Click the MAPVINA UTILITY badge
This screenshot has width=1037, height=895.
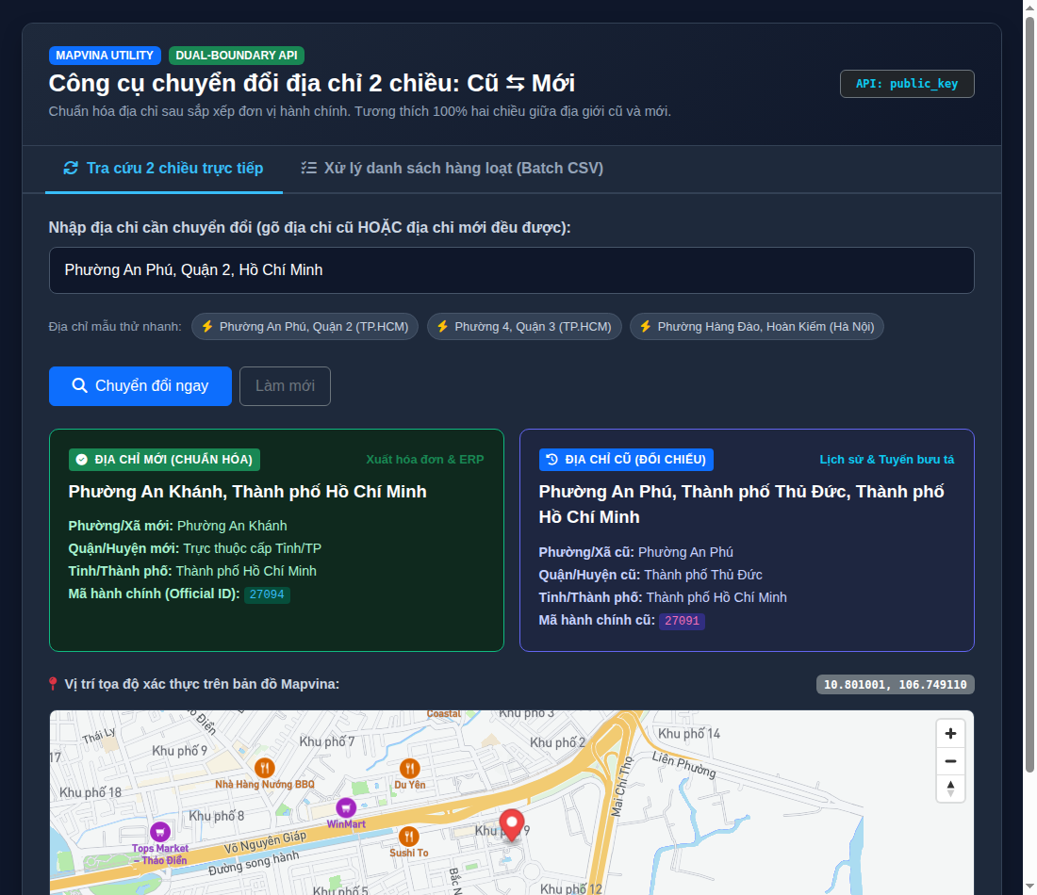pos(105,56)
